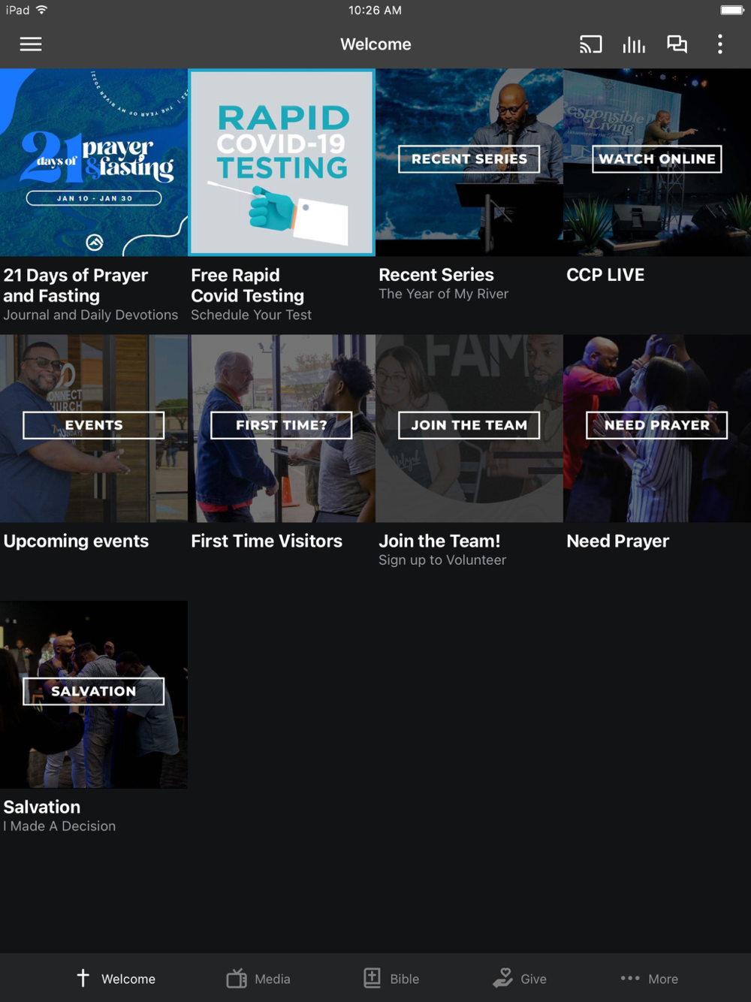Open the Rapid Covid-19 Testing thumbnail
The width and height of the screenshot is (751, 1002).
point(282,162)
